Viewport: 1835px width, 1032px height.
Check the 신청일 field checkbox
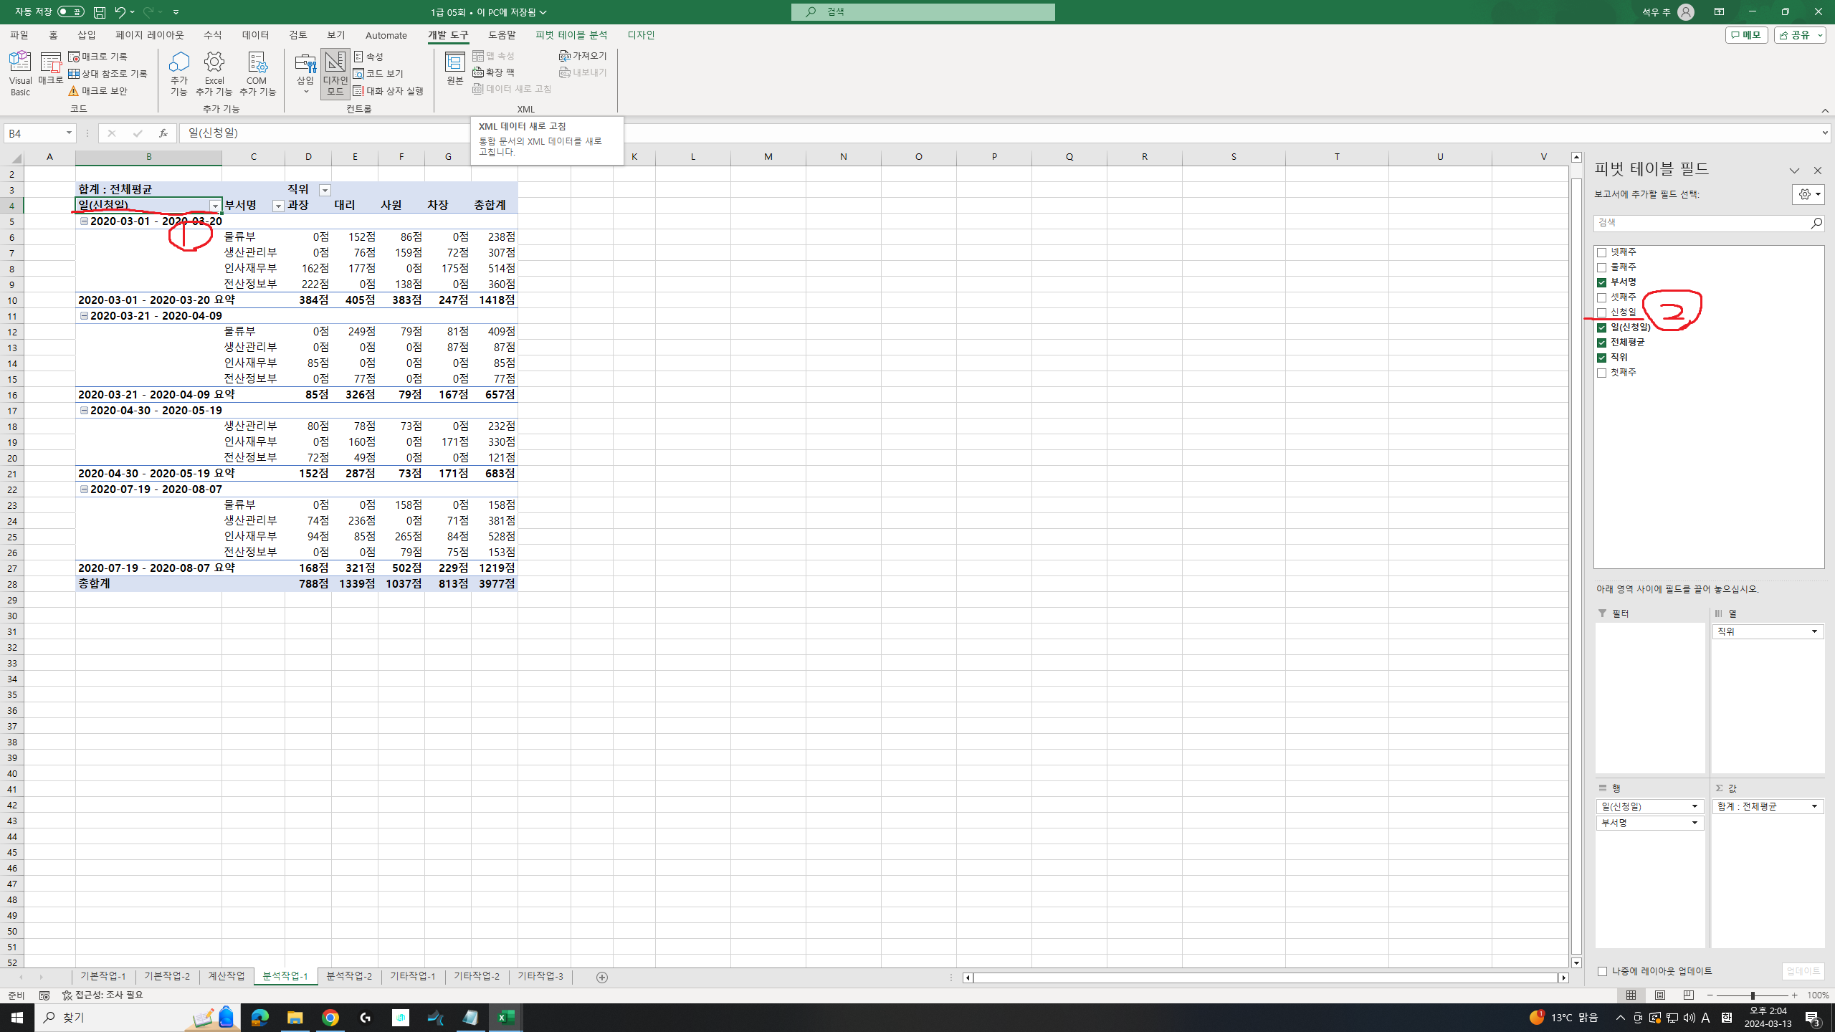pyautogui.click(x=1601, y=312)
